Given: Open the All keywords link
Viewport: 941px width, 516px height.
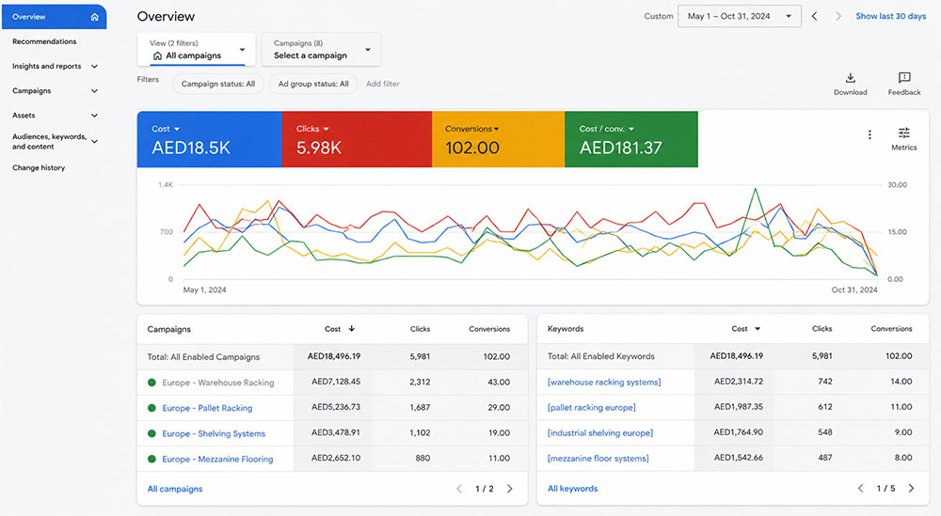Looking at the screenshot, I should (x=572, y=489).
